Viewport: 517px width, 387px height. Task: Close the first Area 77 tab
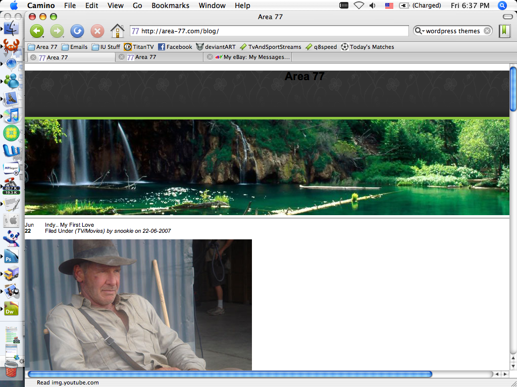pos(33,57)
